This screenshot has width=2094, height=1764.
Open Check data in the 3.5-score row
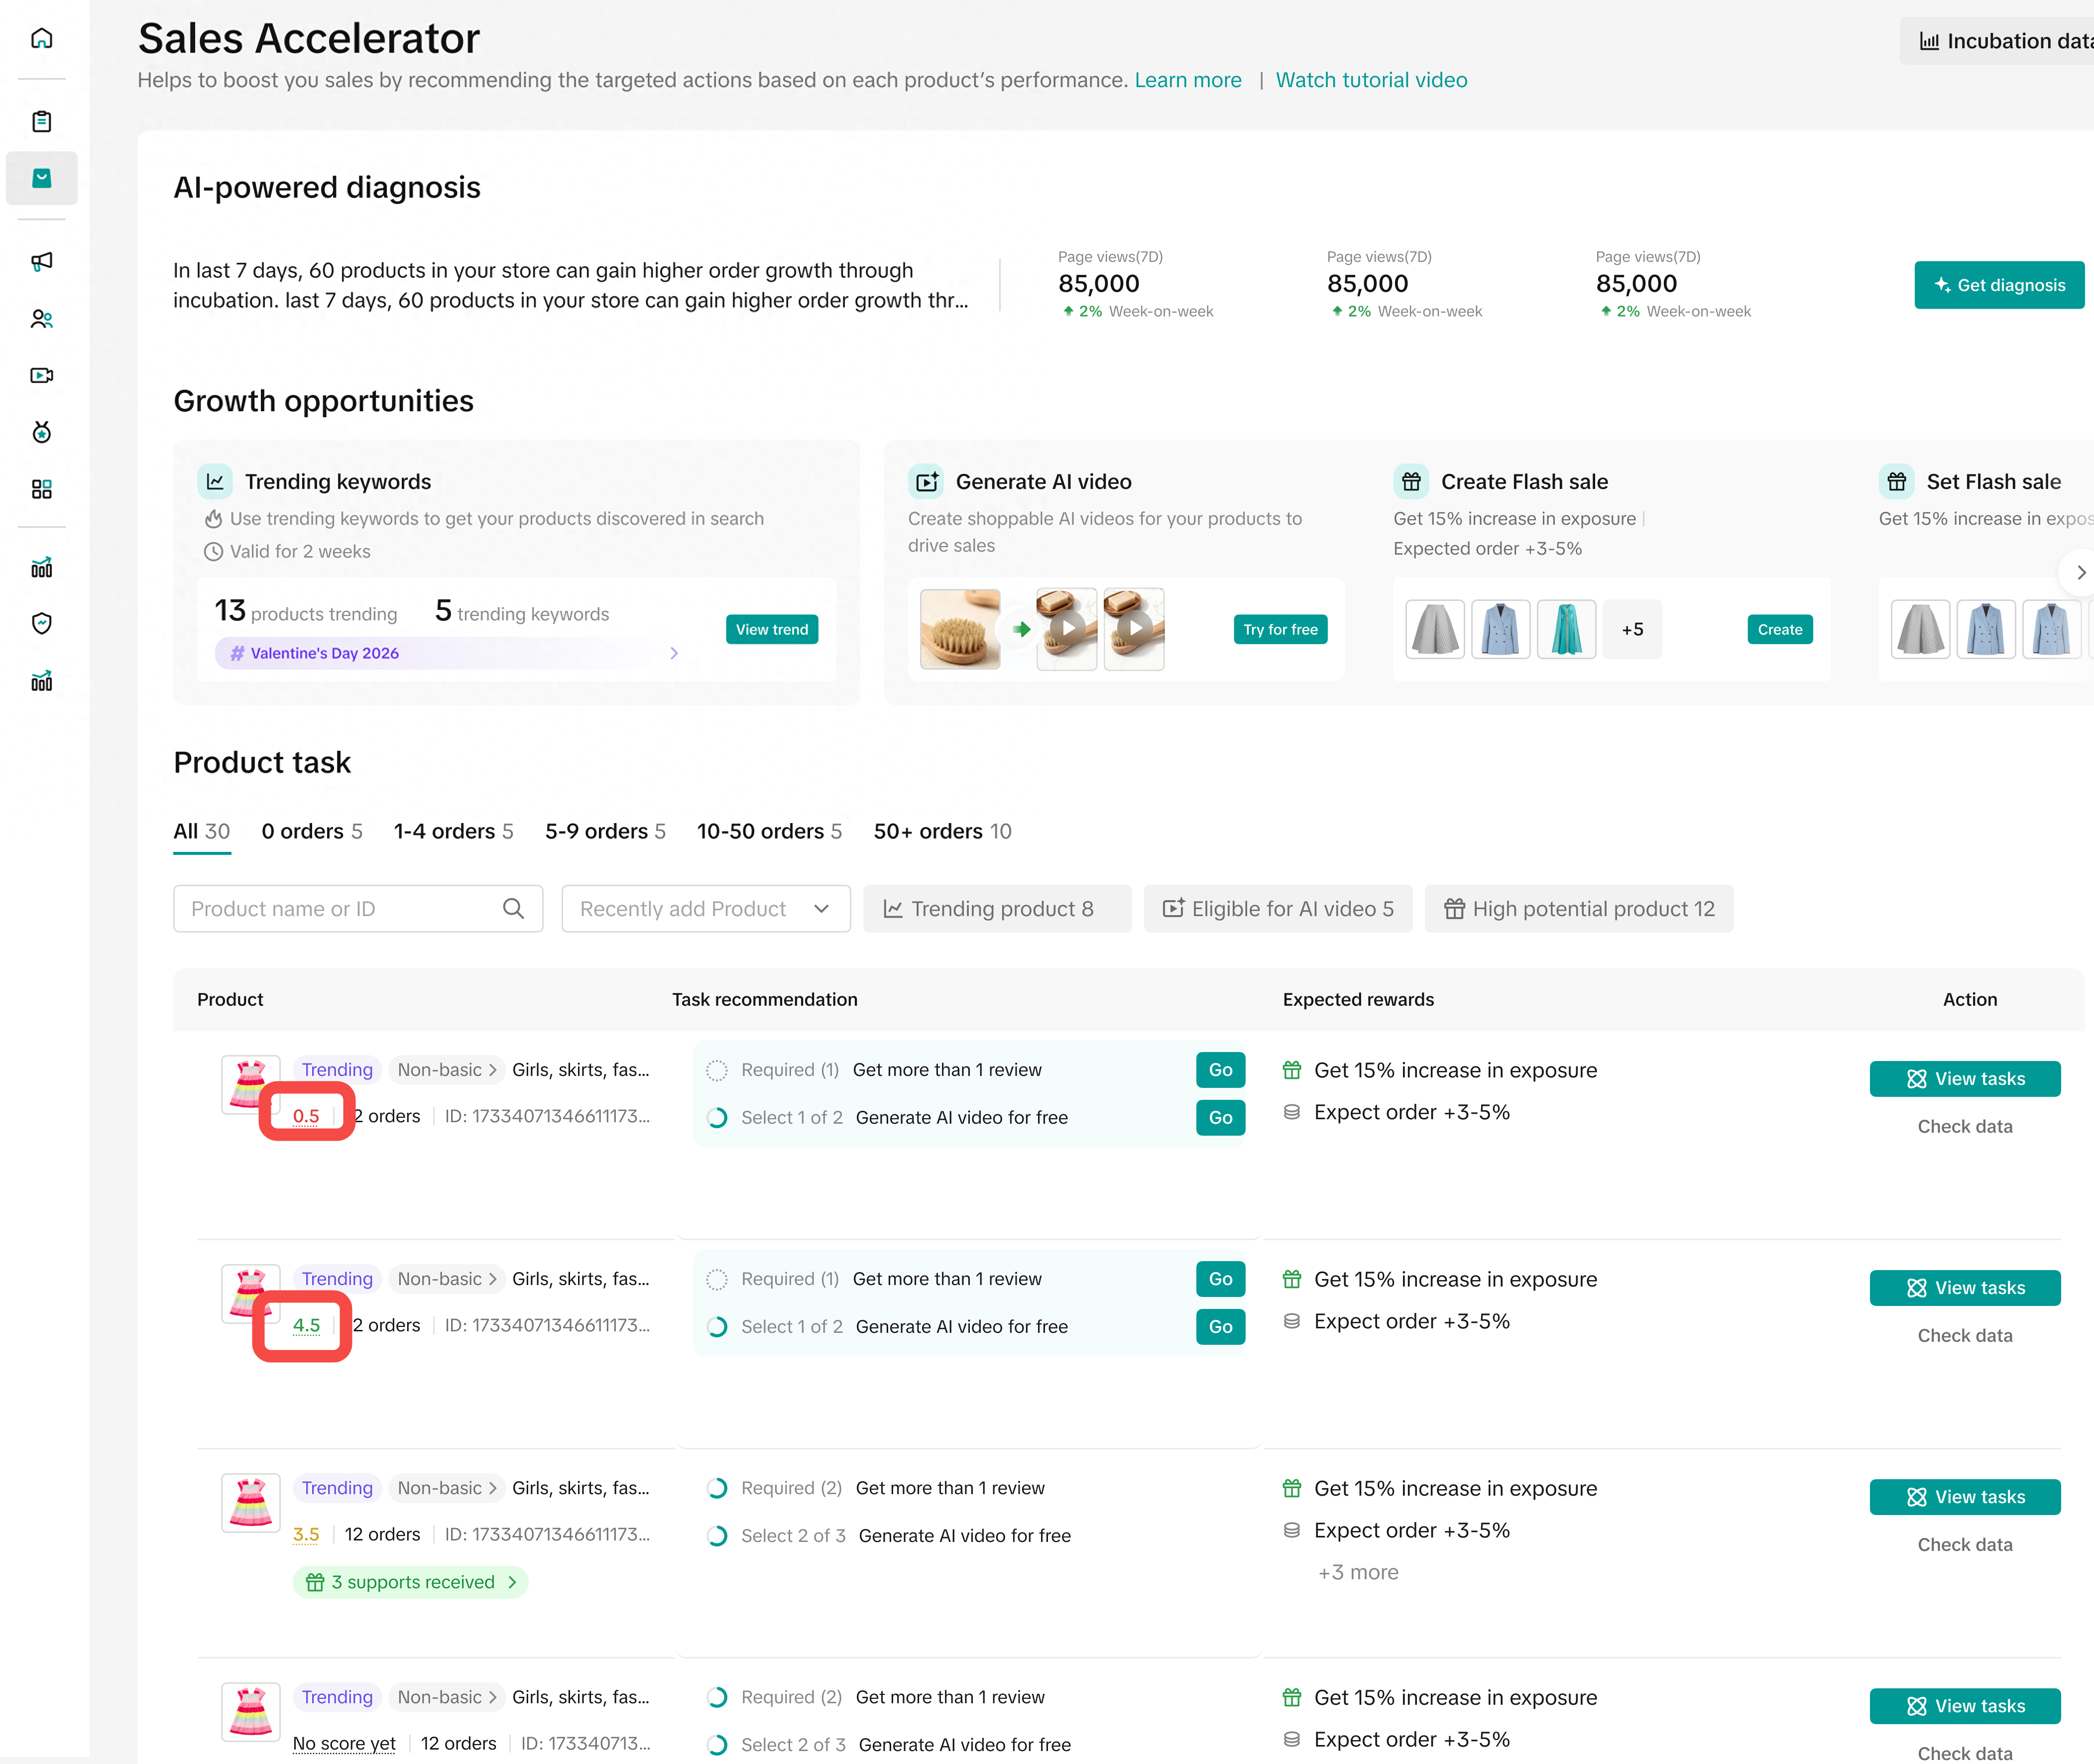click(x=1965, y=1545)
